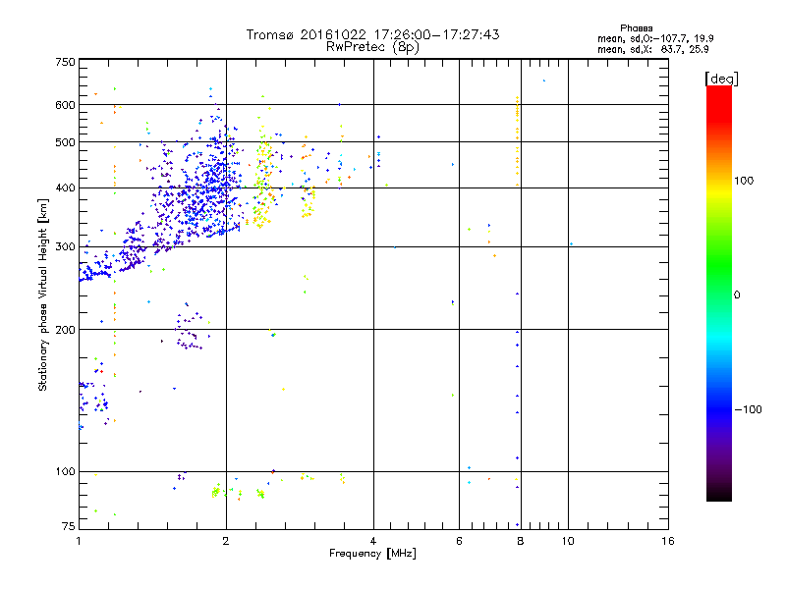
Task: Click the black bottom of color bar
Action: coord(719,494)
